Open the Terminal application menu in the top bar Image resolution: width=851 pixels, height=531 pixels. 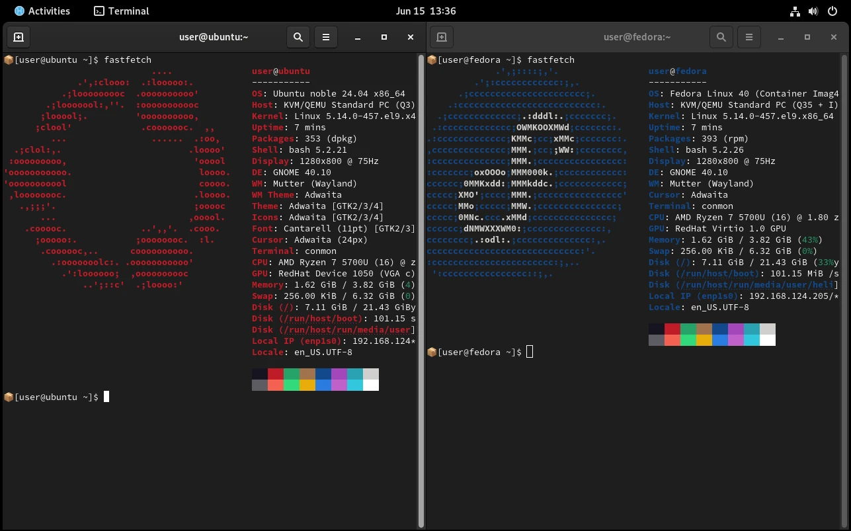pos(122,11)
